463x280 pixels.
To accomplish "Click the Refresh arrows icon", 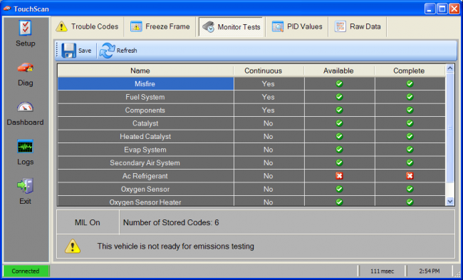I will (107, 51).
